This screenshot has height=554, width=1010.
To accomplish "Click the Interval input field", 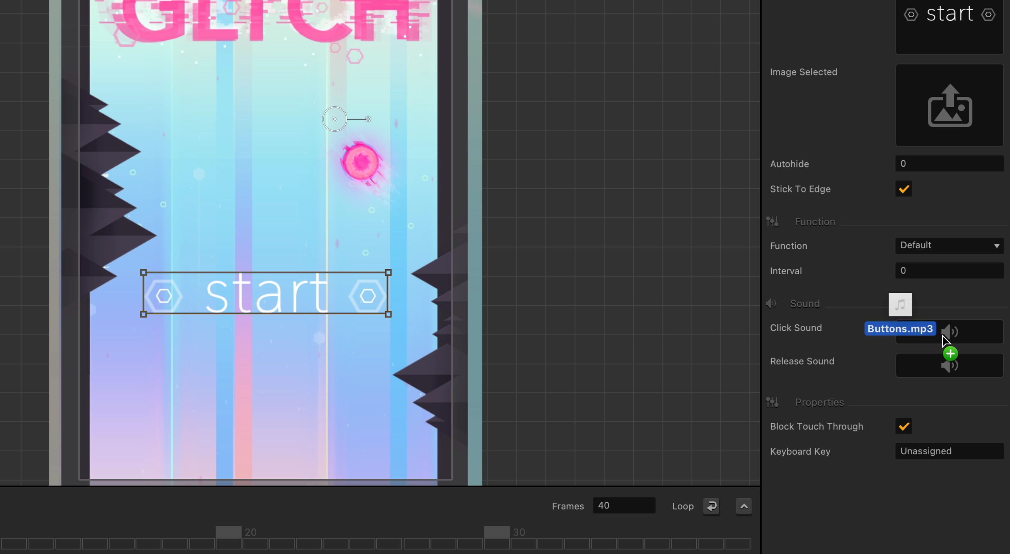I will (x=950, y=271).
